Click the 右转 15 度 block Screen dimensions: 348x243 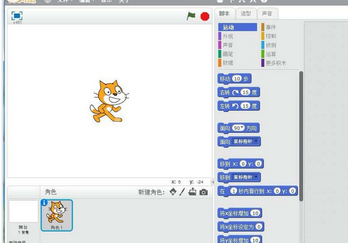(239, 93)
